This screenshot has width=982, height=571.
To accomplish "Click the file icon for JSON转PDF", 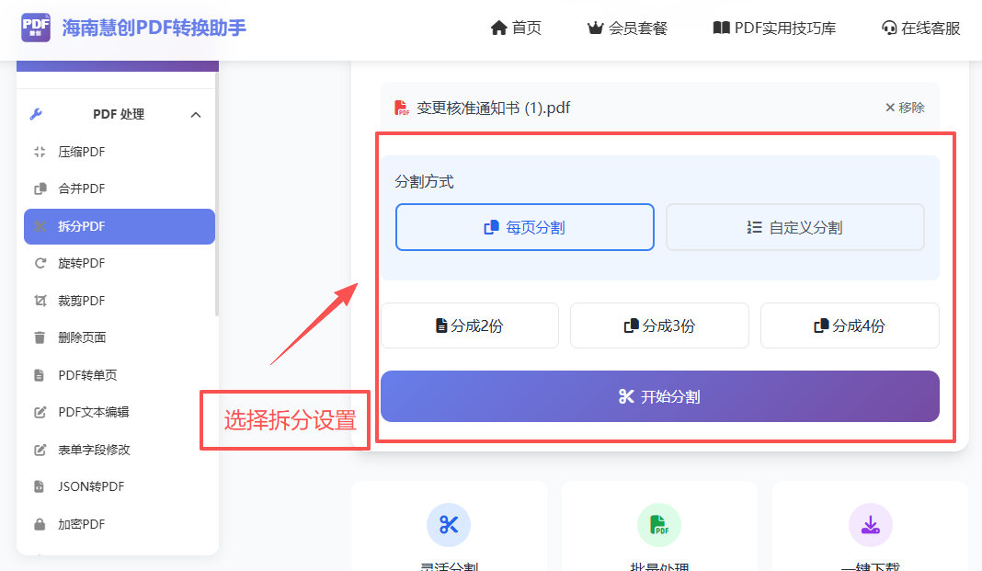I will pyautogui.click(x=39, y=486).
